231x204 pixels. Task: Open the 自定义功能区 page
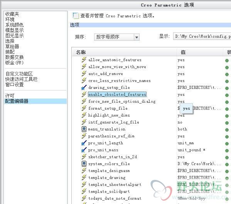point(19,74)
